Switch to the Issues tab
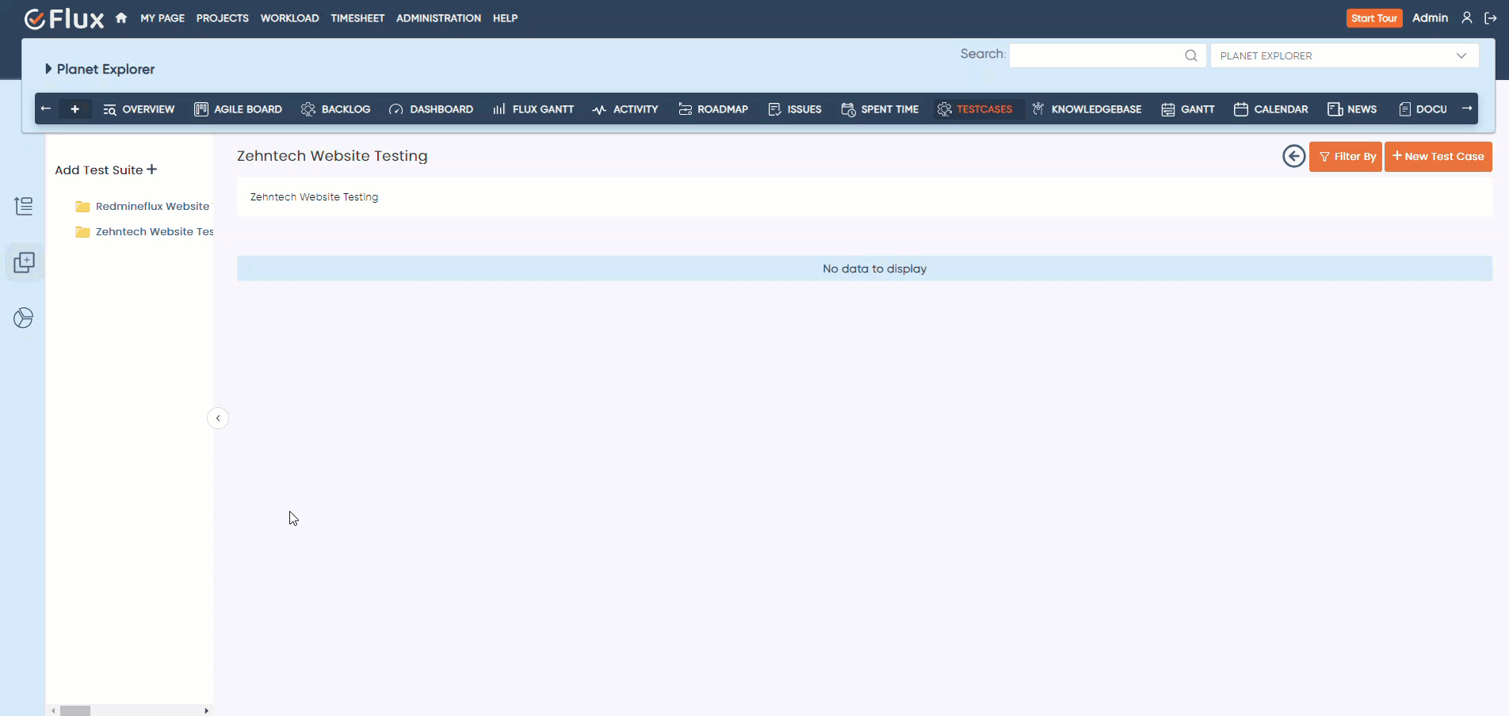The width and height of the screenshot is (1509, 716). click(795, 109)
